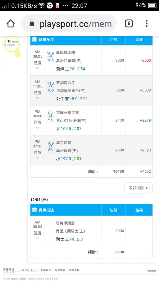Tap the padlock site security icon
Image resolution: width=159 pixels, height=283 pixels.
32,24
